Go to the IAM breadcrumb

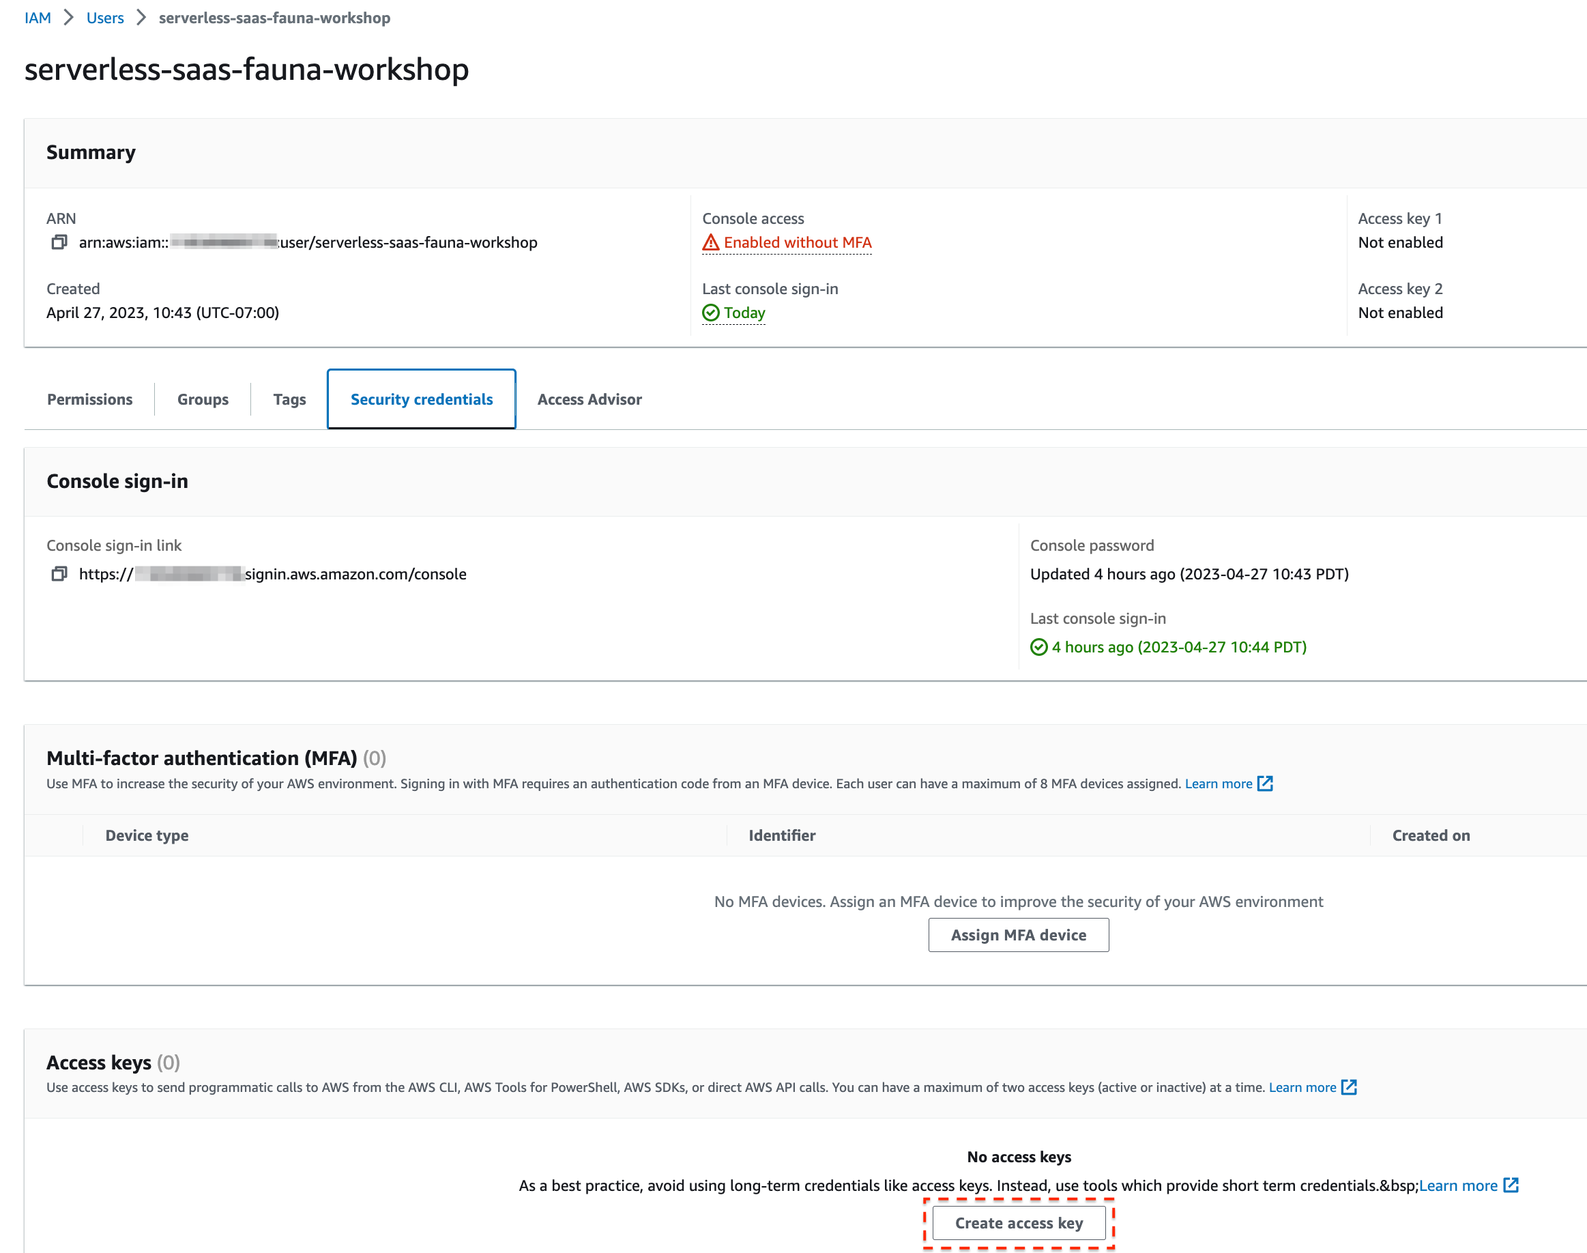pos(38,18)
